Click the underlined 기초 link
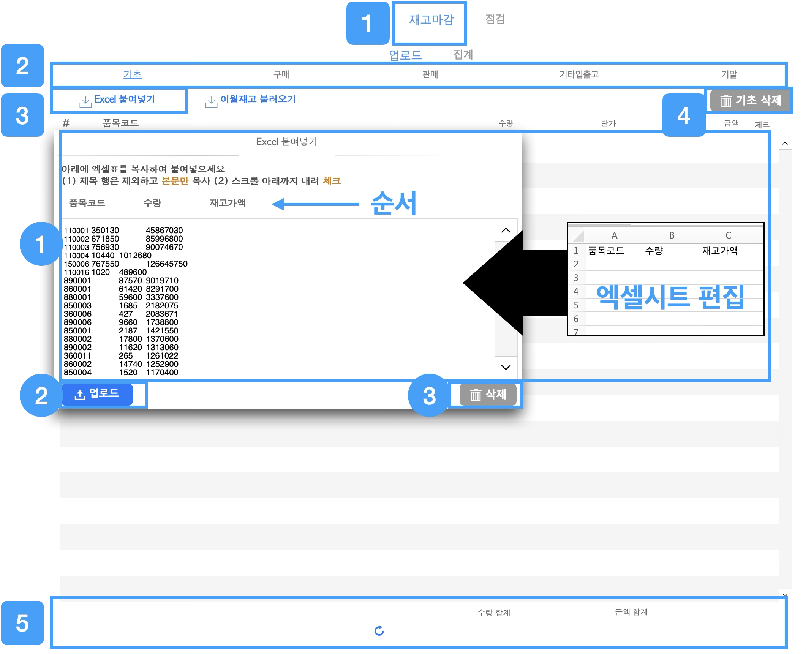806x654 pixels. pyautogui.click(x=132, y=74)
